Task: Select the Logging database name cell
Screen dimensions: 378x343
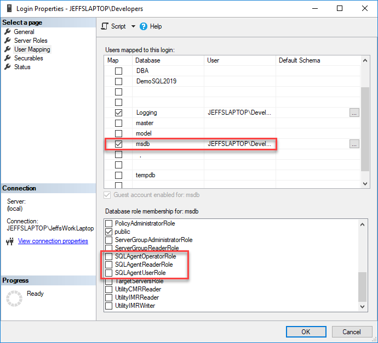Action: point(168,113)
